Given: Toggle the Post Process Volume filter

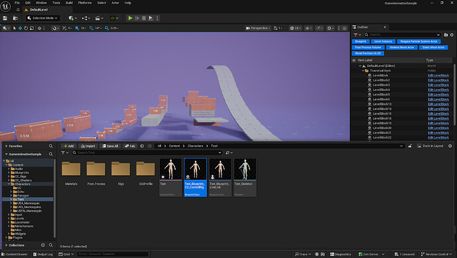Looking at the screenshot, I should 368,47.
